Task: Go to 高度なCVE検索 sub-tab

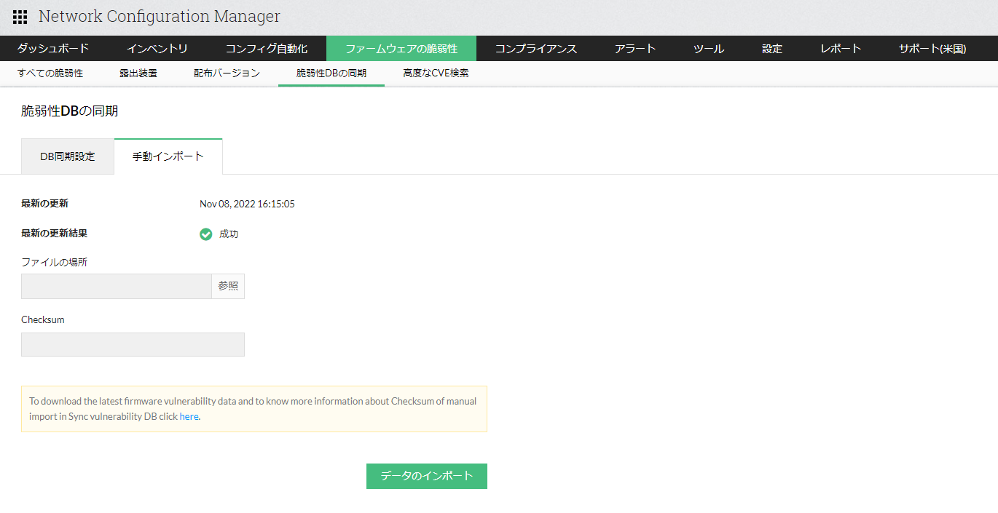Action: pos(436,73)
